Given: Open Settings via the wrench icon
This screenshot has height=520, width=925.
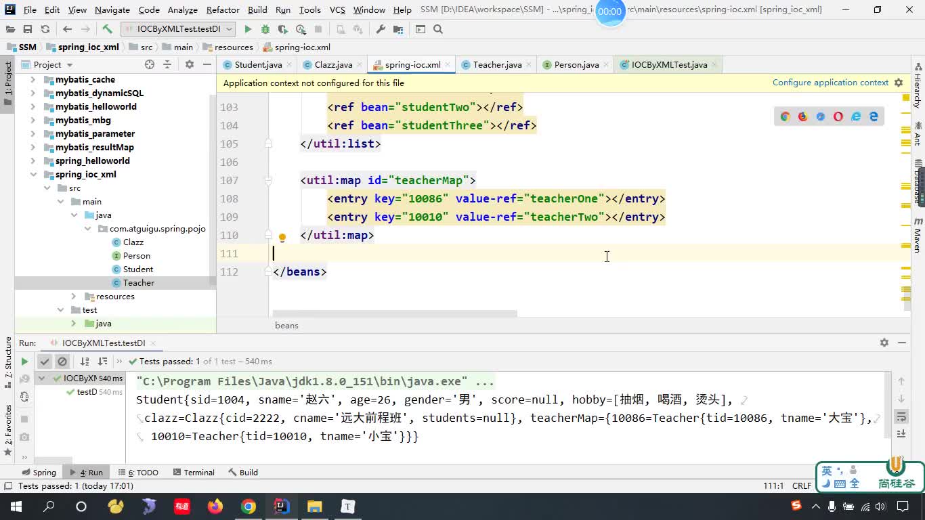Looking at the screenshot, I should (x=381, y=29).
